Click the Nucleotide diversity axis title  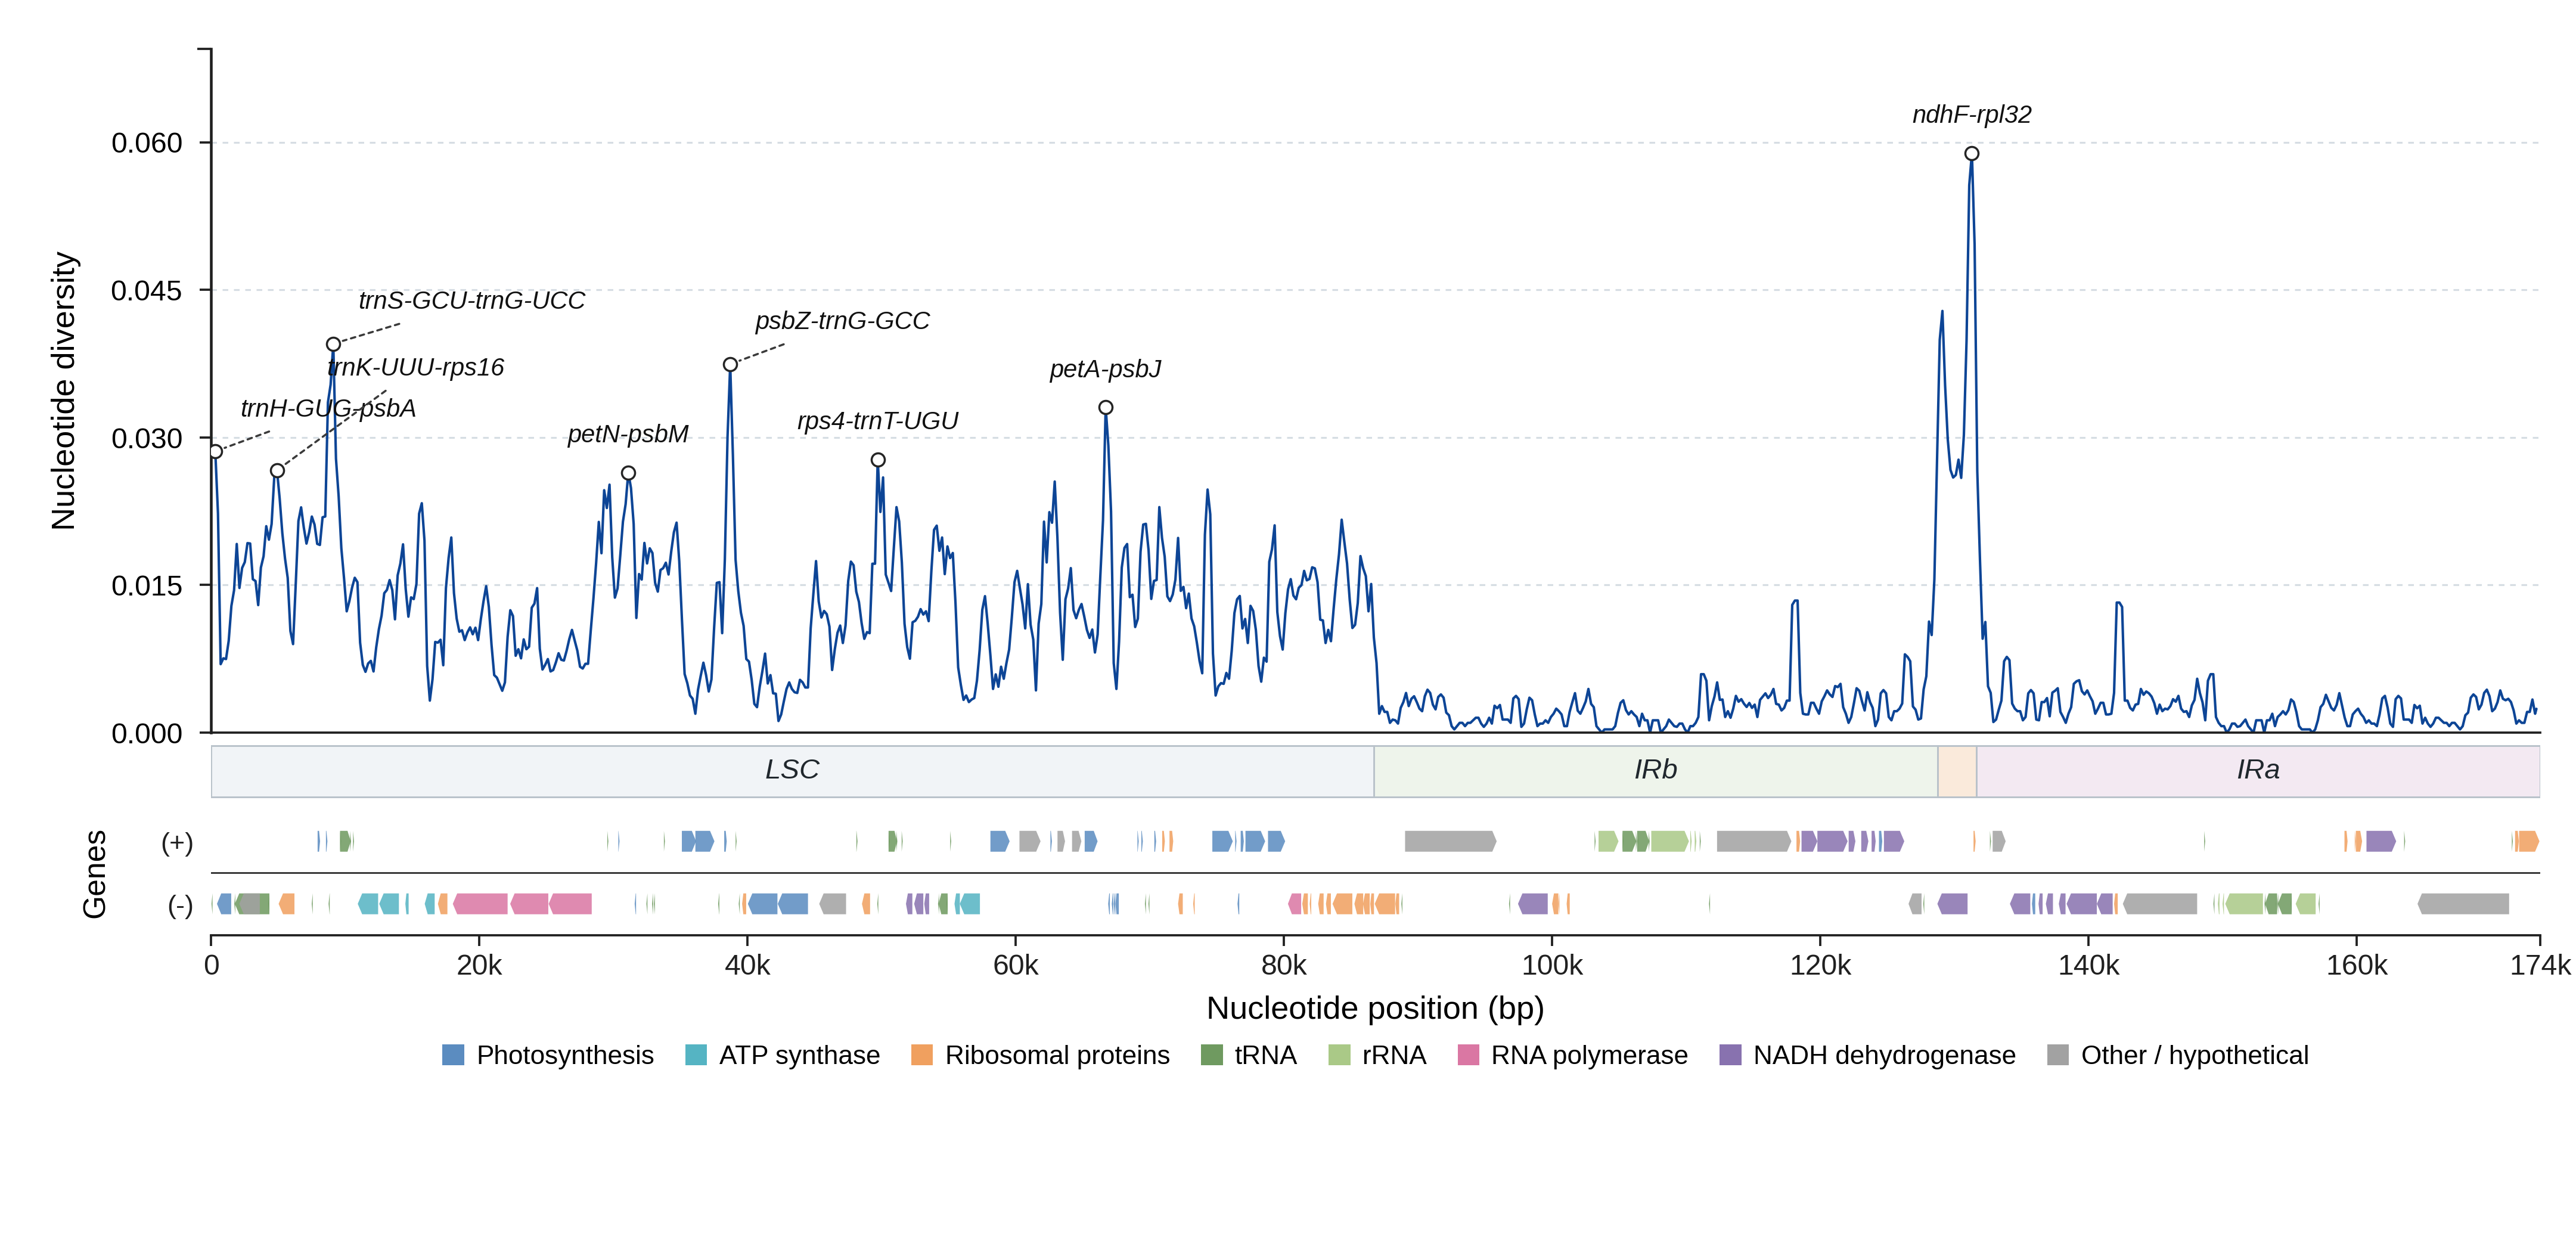coord(63,390)
